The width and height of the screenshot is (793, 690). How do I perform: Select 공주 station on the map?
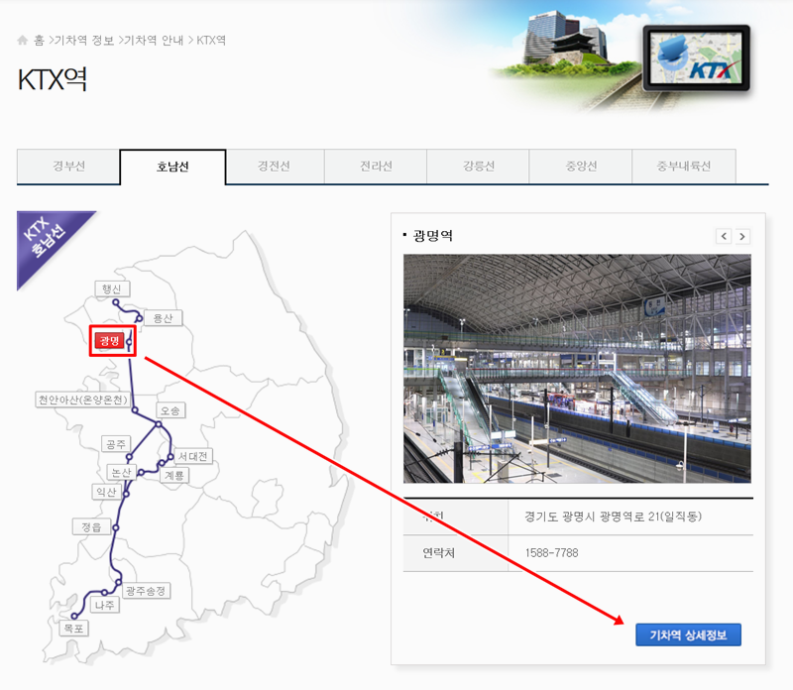click(116, 444)
